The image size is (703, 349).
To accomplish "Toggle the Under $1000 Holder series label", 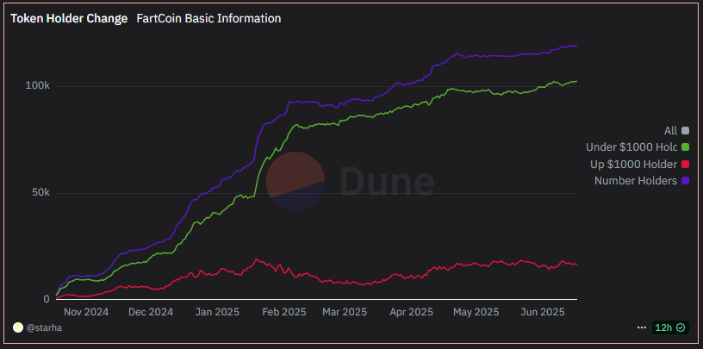I will (x=631, y=147).
